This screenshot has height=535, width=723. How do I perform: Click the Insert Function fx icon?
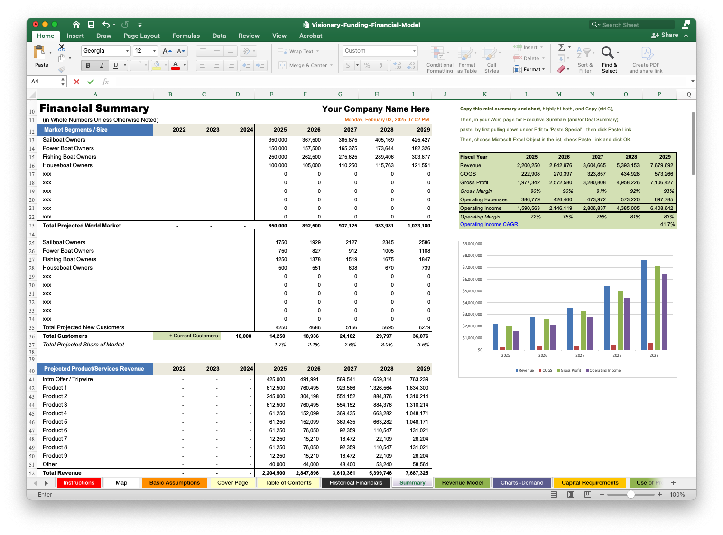(x=105, y=82)
